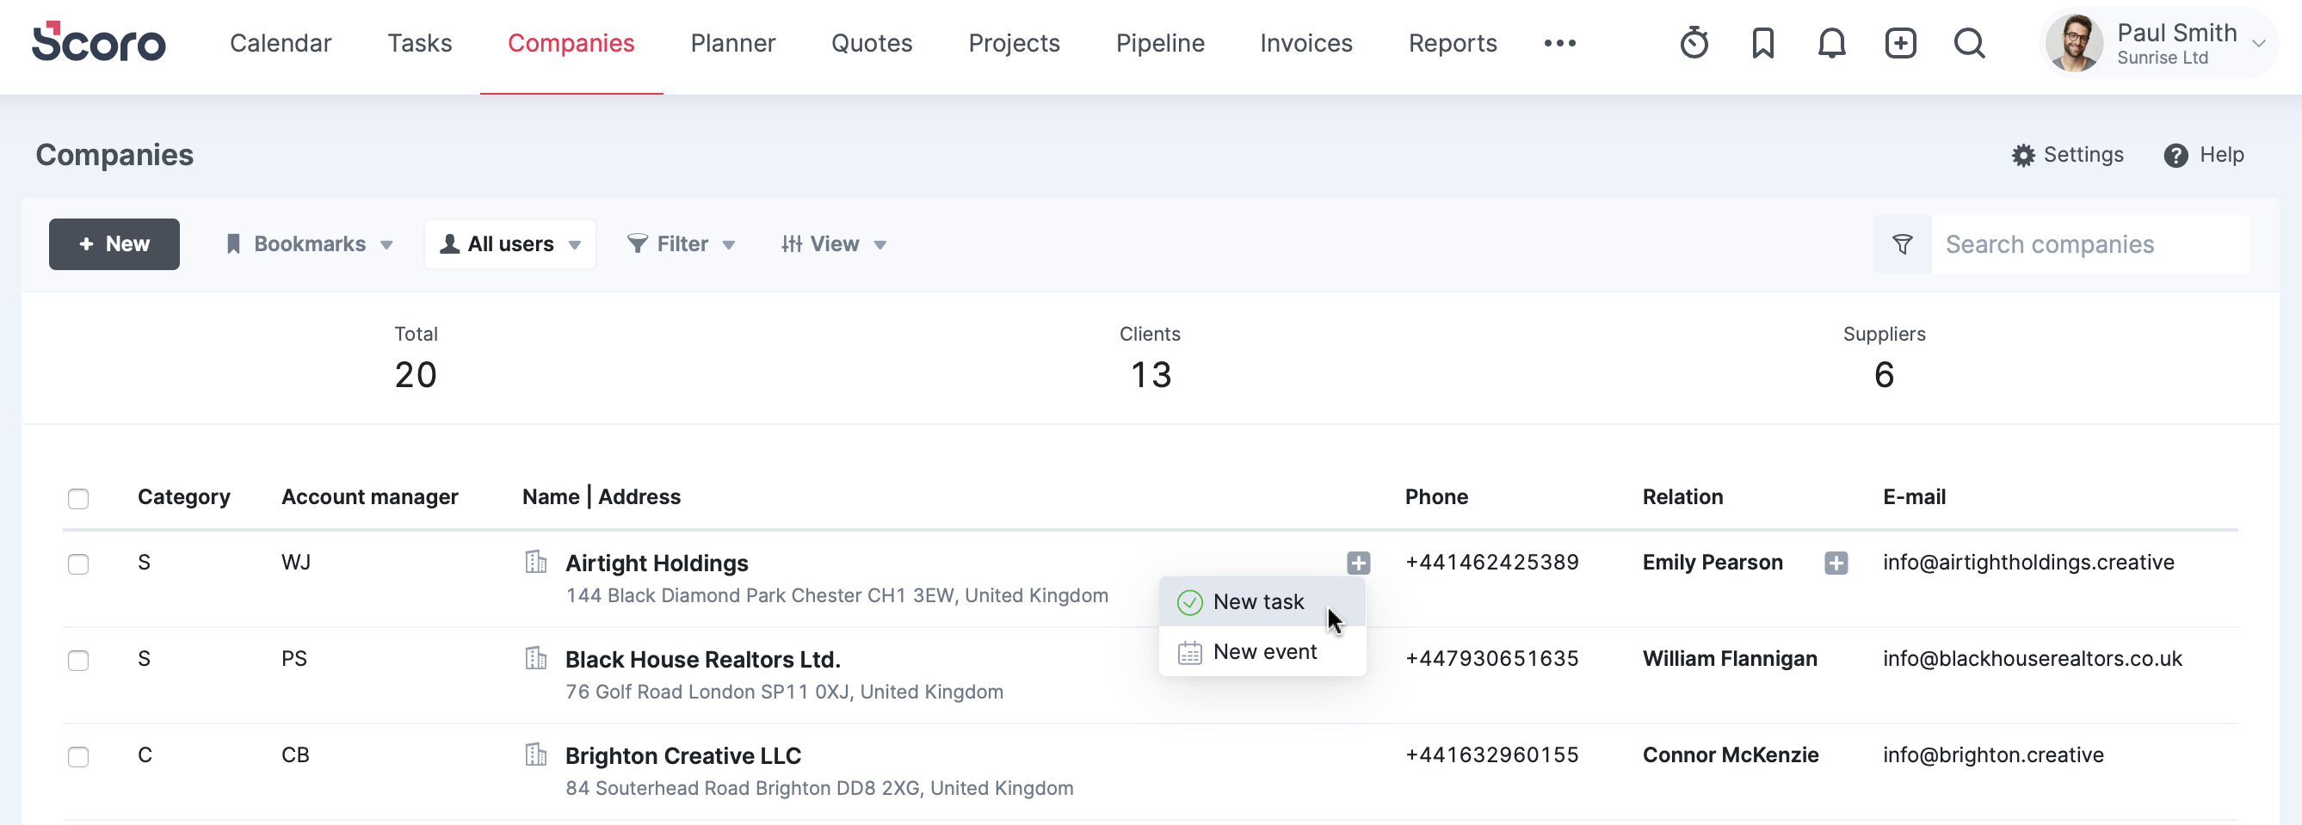
Task: Choose New event from the popup menu
Action: (x=1262, y=653)
